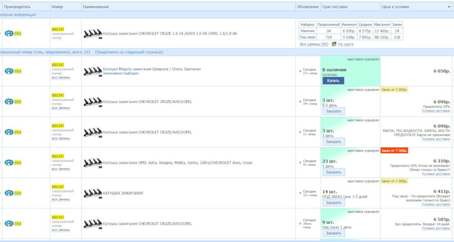Click green status dot with '17ч. назад'
Viewport: 454px width, 242px height.
(x=300, y=71)
